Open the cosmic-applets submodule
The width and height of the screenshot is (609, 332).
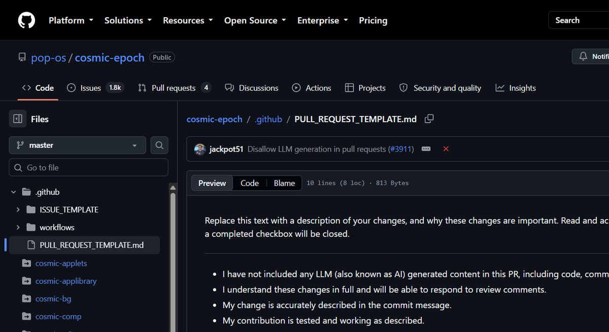[x=61, y=263]
